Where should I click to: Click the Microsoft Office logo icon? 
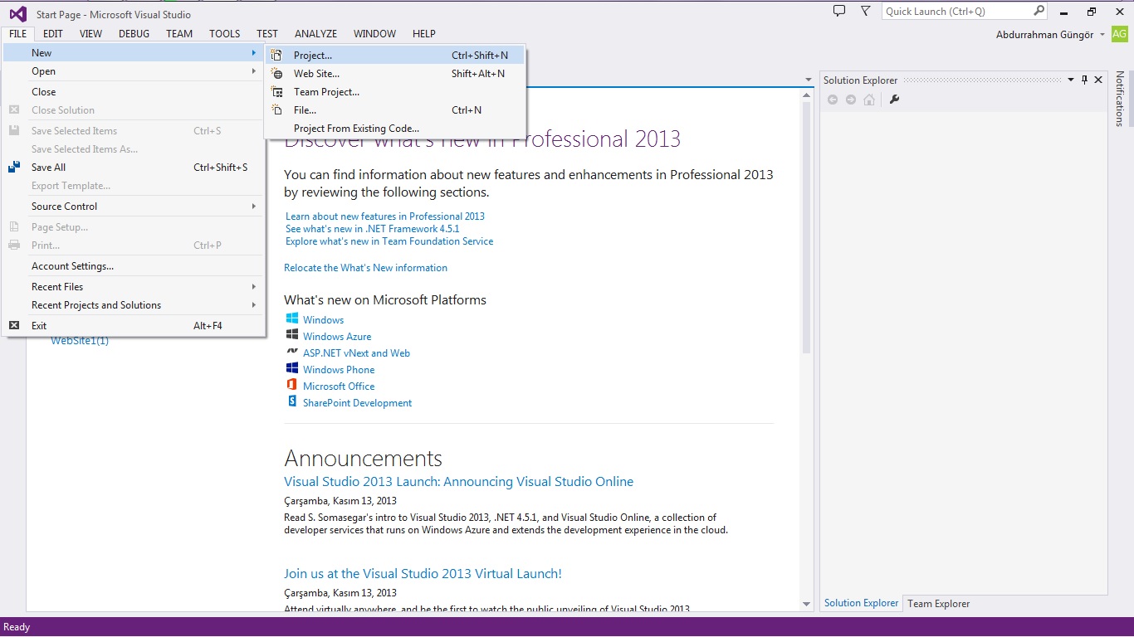coord(292,386)
